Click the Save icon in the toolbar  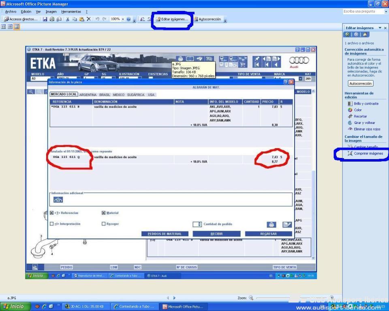coord(45,19)
